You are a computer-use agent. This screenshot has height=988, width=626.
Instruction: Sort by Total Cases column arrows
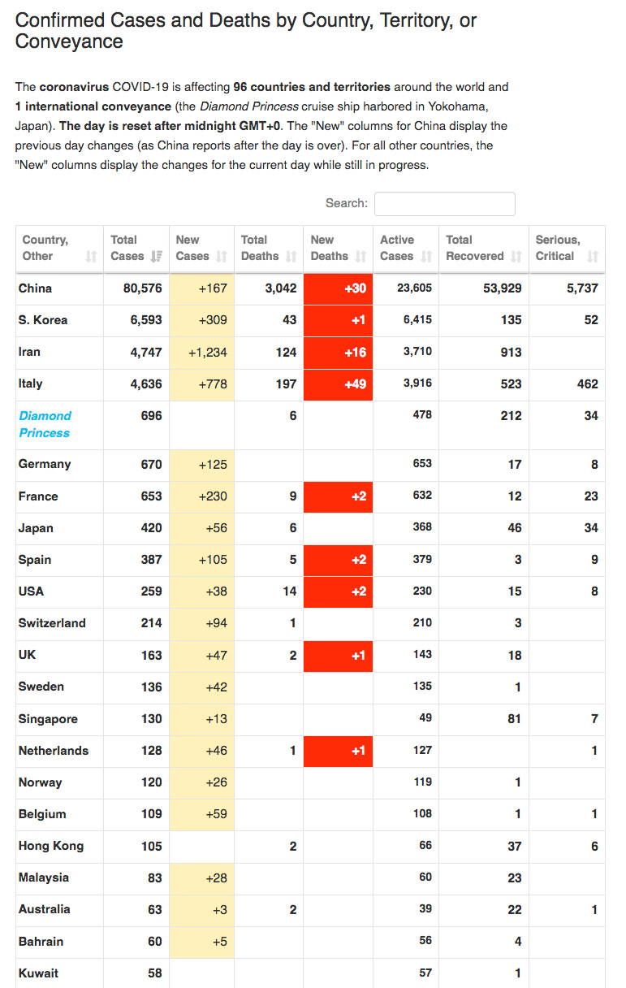(x=157, y=257)
